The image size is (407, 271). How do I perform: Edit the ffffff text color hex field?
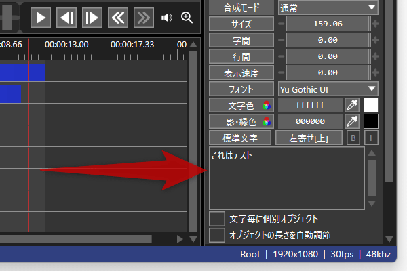311,105
